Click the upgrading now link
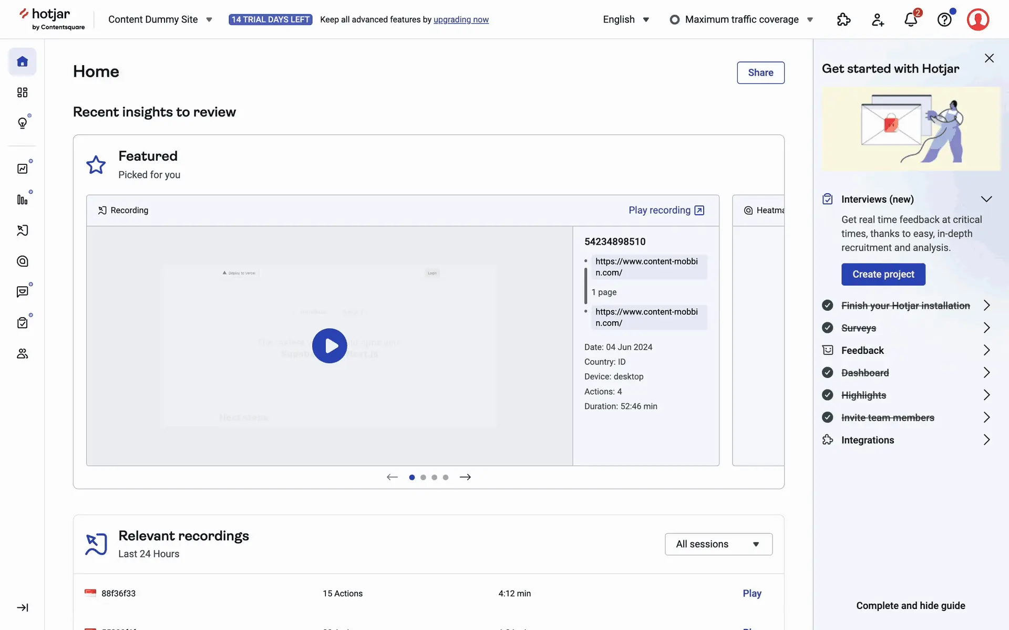The image size is (1009, 630). (461, 19)
